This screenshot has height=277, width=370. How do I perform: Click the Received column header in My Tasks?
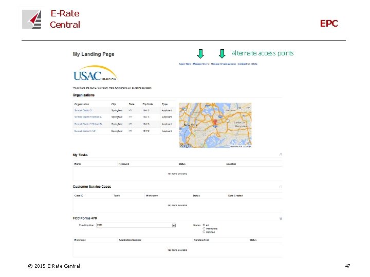[x=124, y=164]
